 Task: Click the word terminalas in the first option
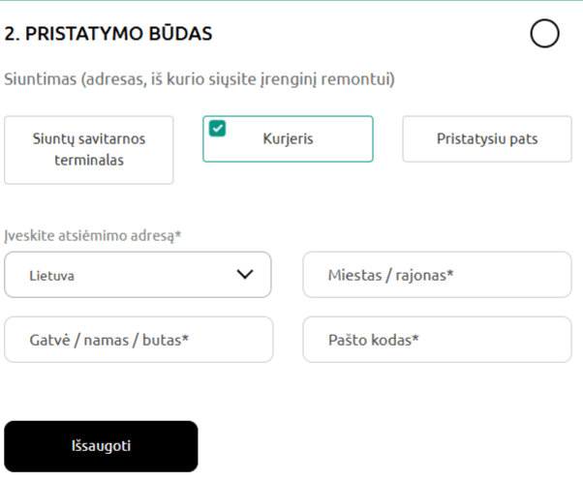pos(89,160)
